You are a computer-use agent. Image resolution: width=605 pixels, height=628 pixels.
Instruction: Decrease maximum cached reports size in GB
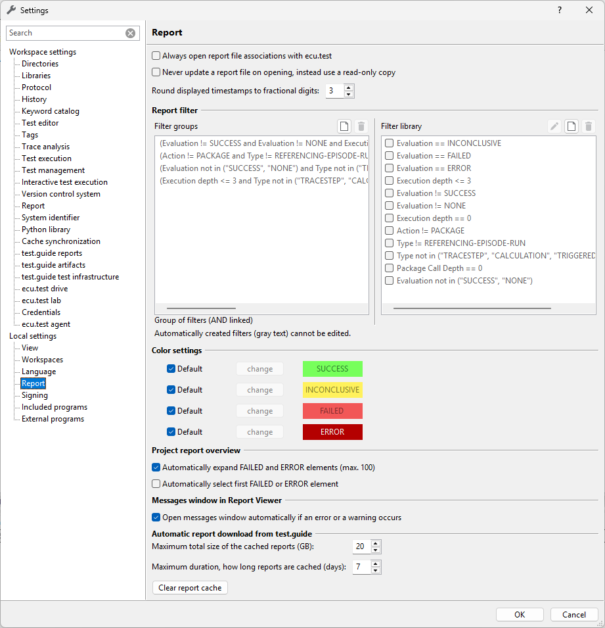375,550
